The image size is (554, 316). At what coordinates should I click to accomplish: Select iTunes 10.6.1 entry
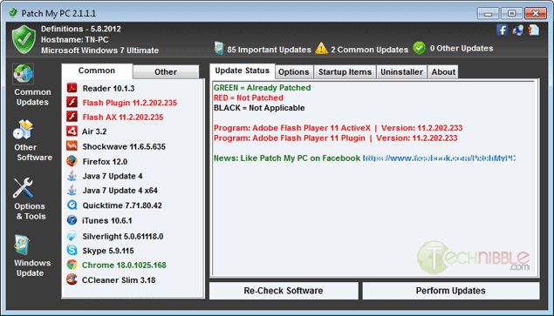107,220
